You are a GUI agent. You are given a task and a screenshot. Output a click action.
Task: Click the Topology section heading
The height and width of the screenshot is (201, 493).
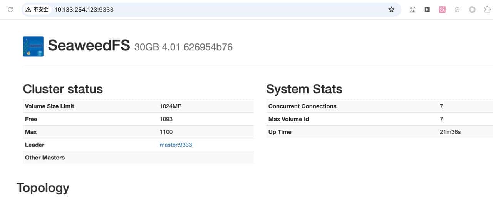(x=43, y=188)
